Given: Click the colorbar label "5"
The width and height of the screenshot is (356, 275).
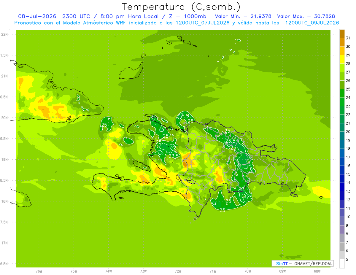Looking at the screenshot, I should 347,259.
